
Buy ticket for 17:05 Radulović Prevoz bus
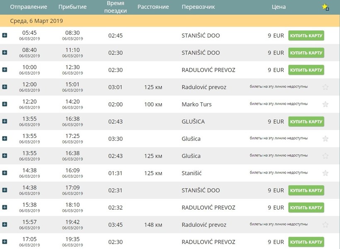(306, 242)
